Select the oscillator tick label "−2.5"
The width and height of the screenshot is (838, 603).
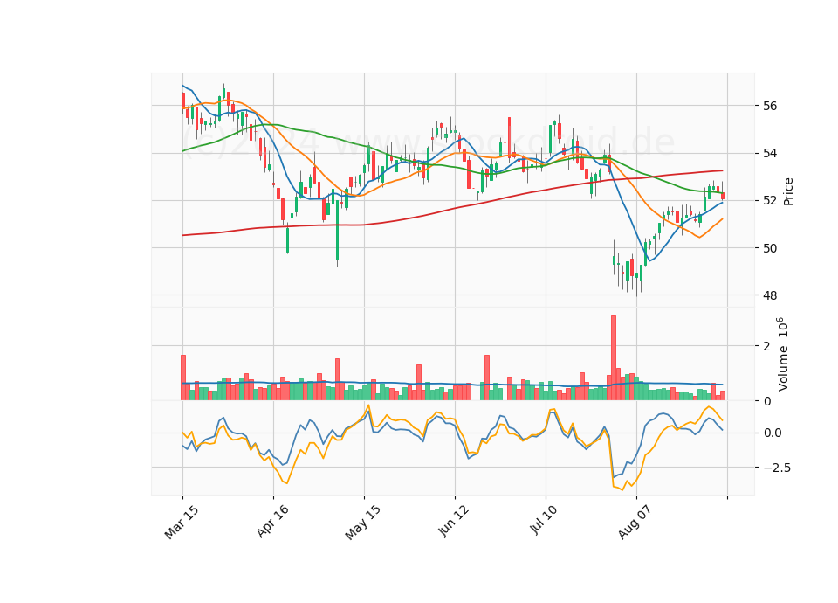coord(777,468)
